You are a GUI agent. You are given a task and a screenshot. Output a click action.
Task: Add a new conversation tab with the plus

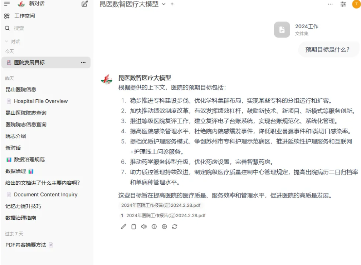(172, 4)
